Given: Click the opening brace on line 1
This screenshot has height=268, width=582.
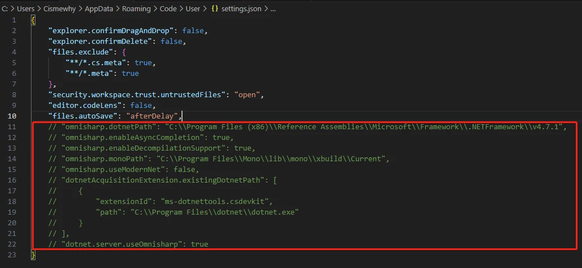Looking at the screenshot, I should point(33,20).
